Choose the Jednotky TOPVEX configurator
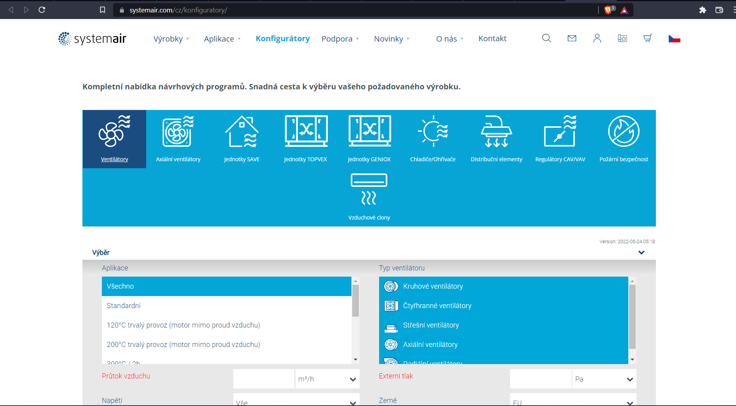Image resolution: width=736 pixels, height=406 pixels. click(x=306, y=139)
